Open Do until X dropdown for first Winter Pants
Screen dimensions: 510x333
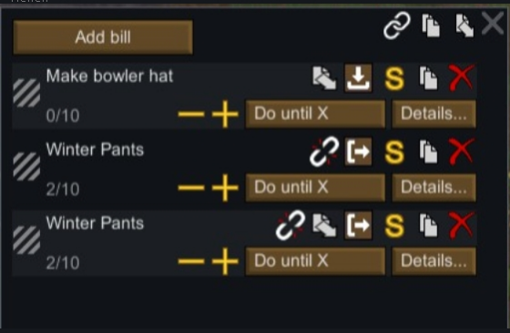315,187
